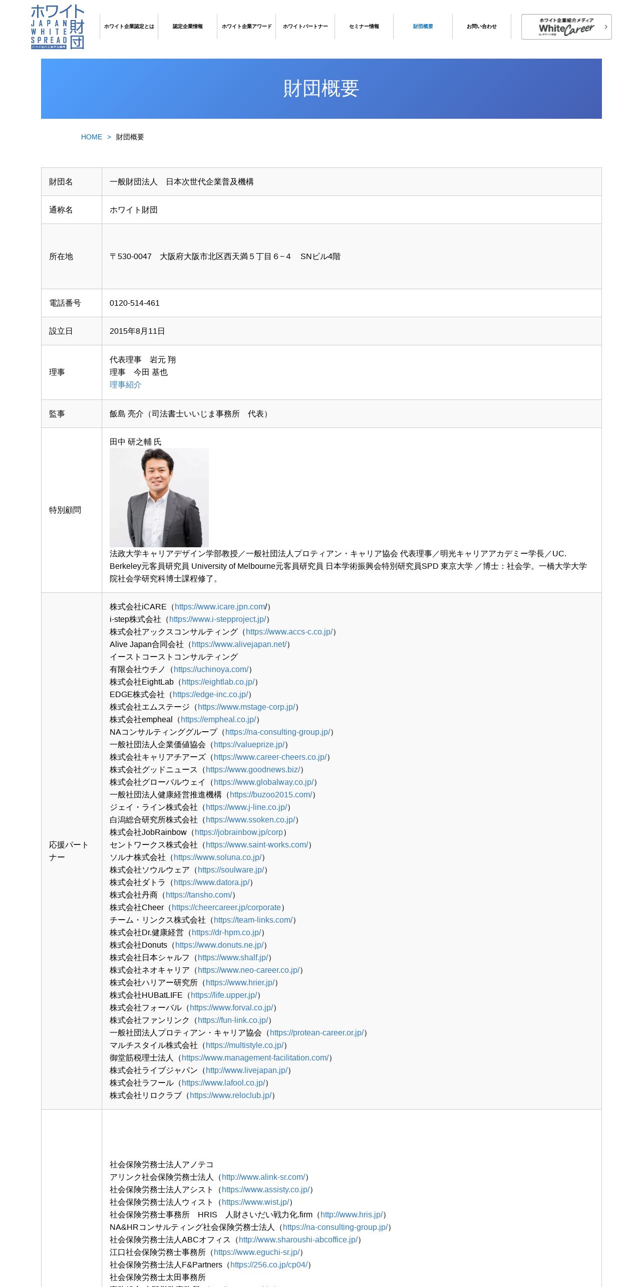This screenshot has height=1287, width=643.
Task: Open the cheercareer.jp/corporate link
Action: click(226, 908)
